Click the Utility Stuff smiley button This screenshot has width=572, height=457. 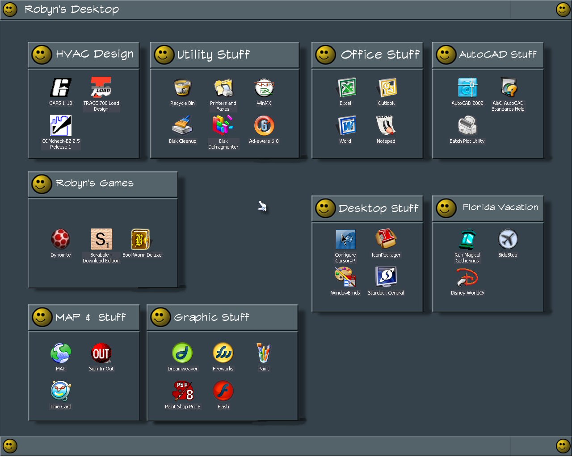[x=164, y=55]
